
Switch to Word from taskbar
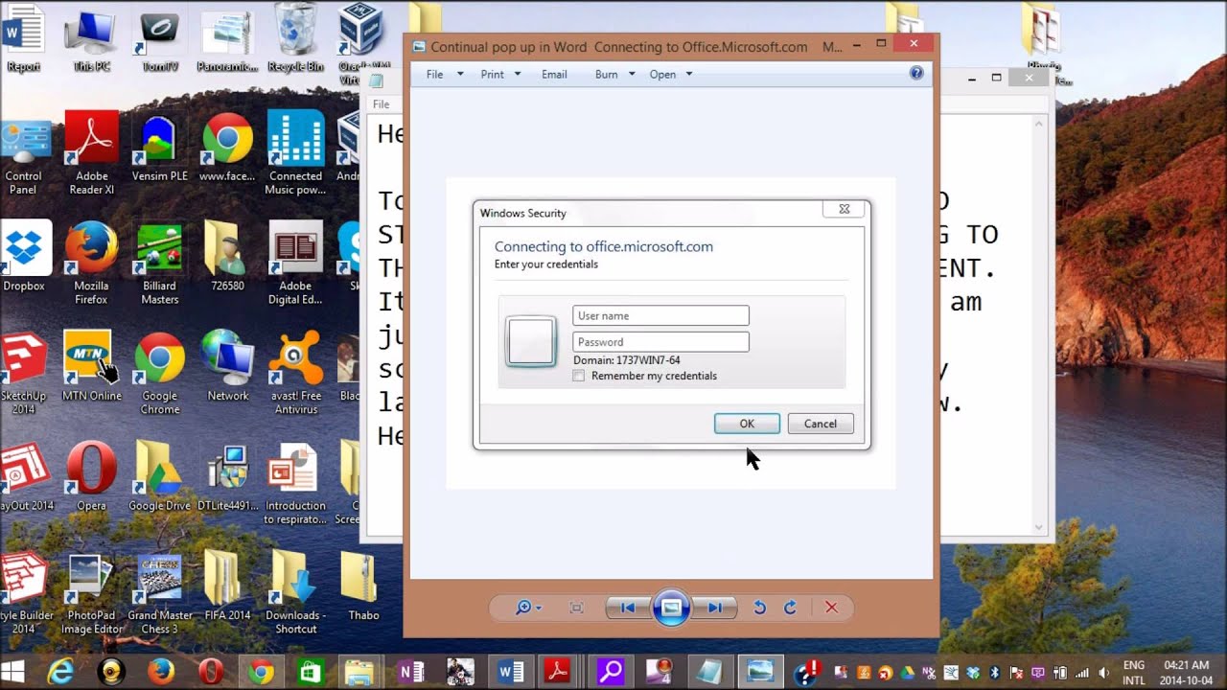pos(509,671)
